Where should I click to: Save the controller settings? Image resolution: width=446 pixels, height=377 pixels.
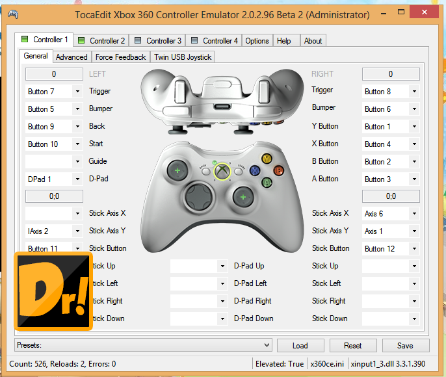point(406,345)
